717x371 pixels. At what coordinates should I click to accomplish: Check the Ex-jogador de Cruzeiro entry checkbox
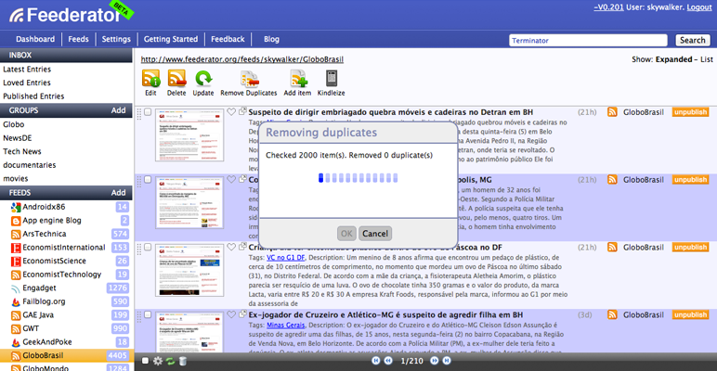point(148,314)
